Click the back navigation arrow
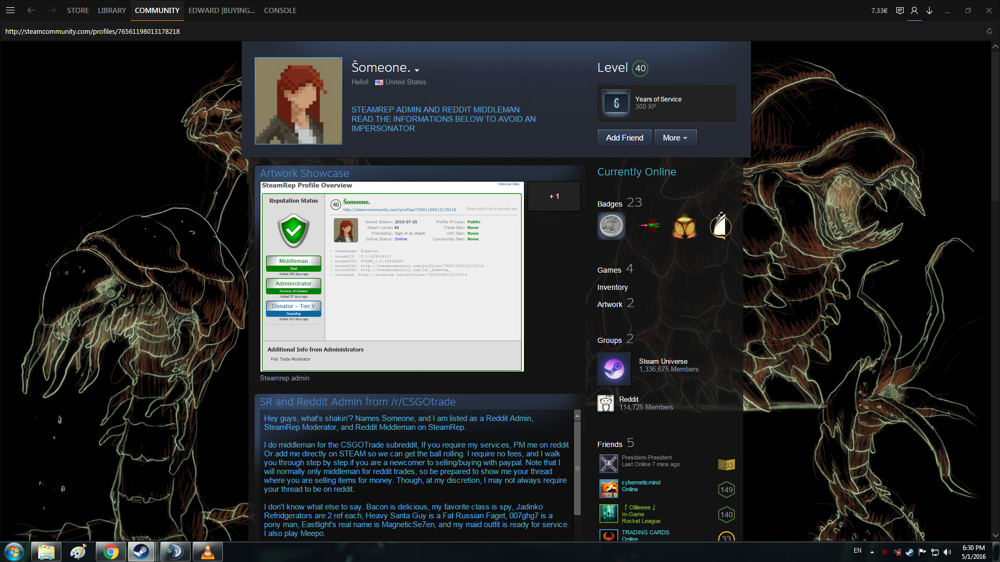1000x562 pixels. (31, 10)
